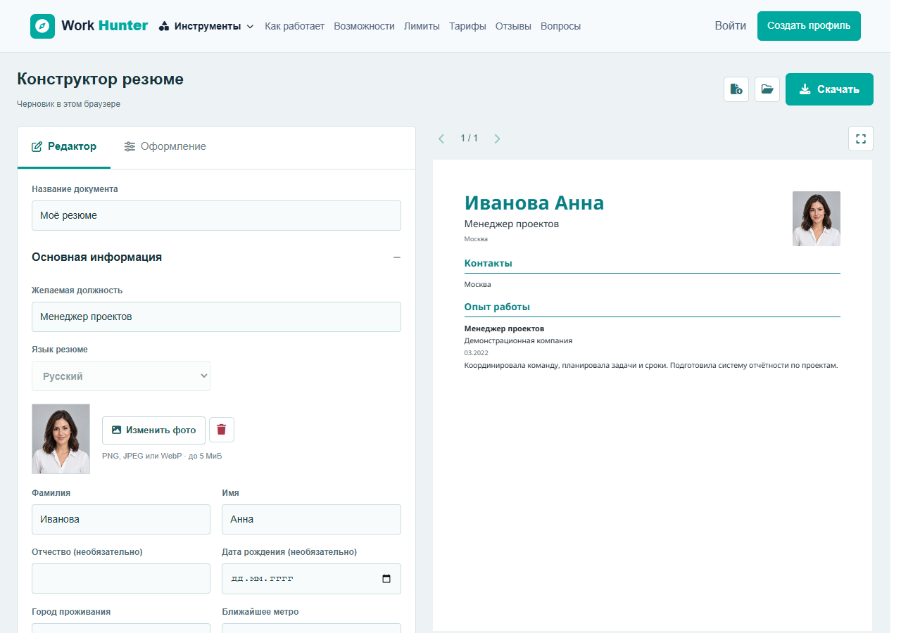Image resolution: width=901 pixels, height=633 pixels.
Task: Click the Дата рождения date field
Action: tap(311, 579)
